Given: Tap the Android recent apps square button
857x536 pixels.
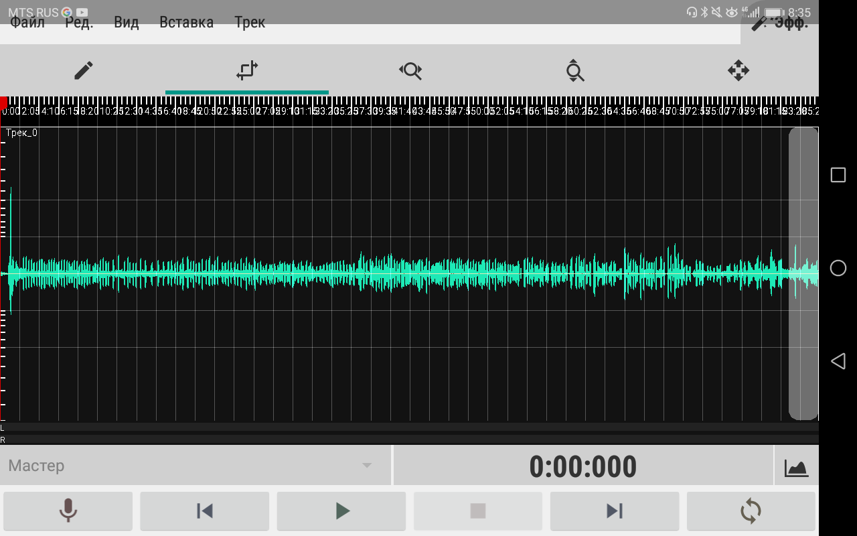Looking at the screenshot, I should pos(838,175).
